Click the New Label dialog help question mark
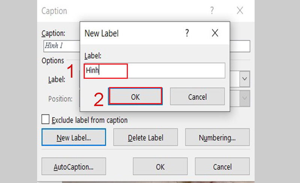Image resolution: width=300 pixels, height=183 pixels. click(187, 33)
